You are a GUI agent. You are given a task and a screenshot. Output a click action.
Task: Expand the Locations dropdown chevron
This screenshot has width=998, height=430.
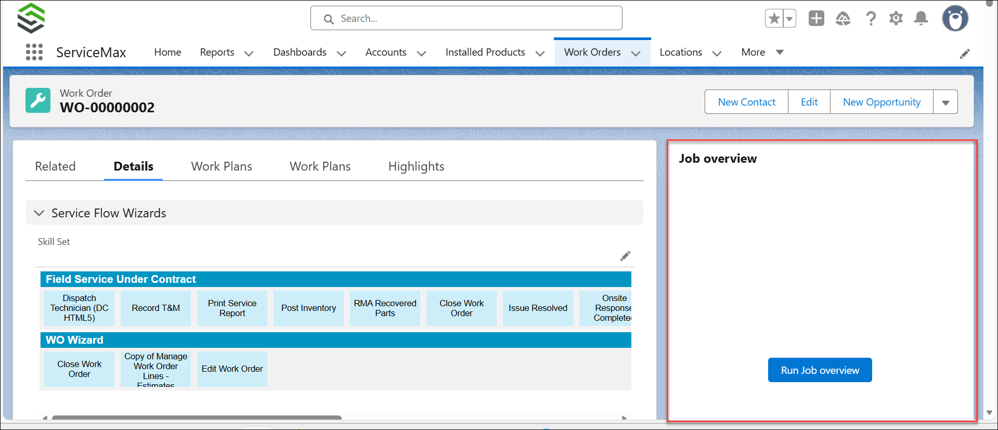pyautogui.click(x=717, y=53)
